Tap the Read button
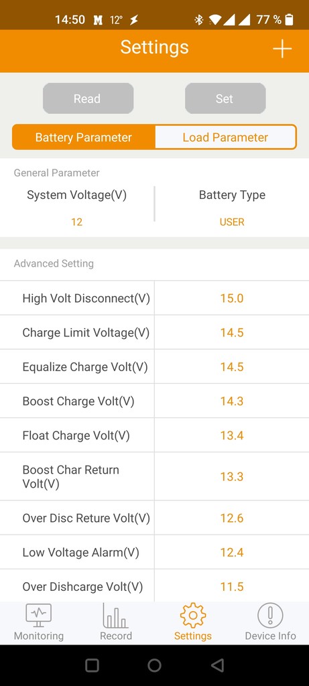309x686 pixels. [88, 98]
